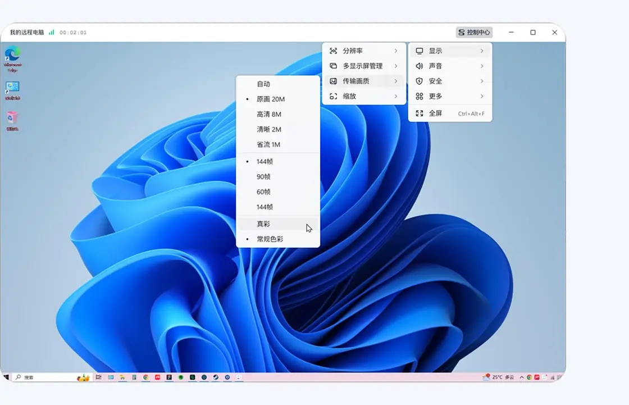Open the 控制中心 control center button

click(473, 32)
